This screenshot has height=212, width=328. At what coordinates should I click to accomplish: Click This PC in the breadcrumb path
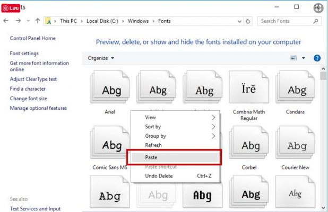pos(68,21)
